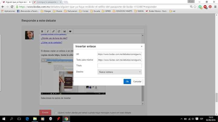This screenshot has height=122, width=218.
Task: Click the editor's scroll up arrow
Action: click(143, 36)
